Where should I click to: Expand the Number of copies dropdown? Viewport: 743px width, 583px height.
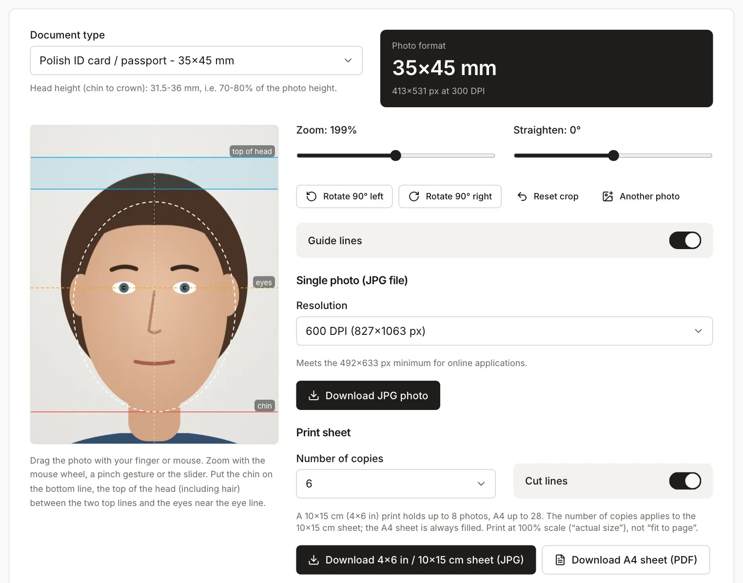click(x=396, y=484)
